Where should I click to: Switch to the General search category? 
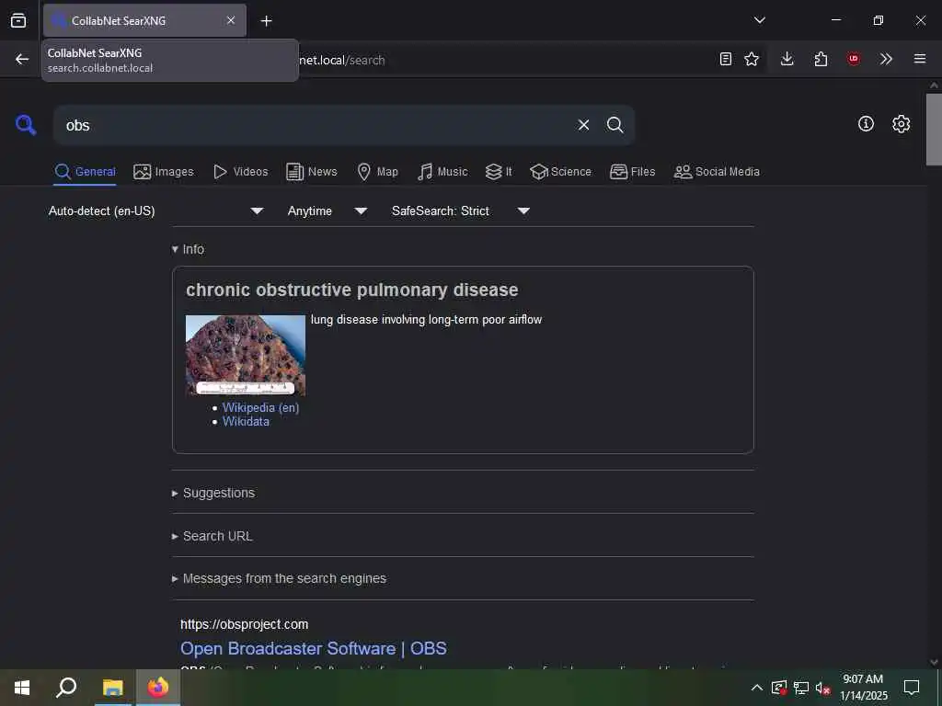coord(85,172)
